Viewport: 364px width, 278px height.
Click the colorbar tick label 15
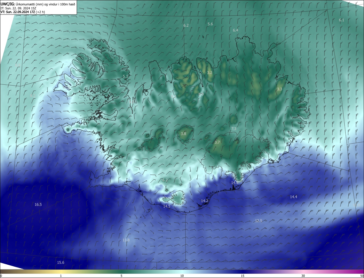point(243,276)
